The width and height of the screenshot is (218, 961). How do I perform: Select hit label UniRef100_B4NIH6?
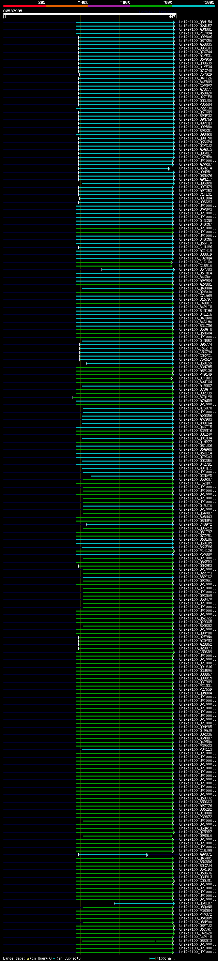pyautogui.click(x=196, y=311)
